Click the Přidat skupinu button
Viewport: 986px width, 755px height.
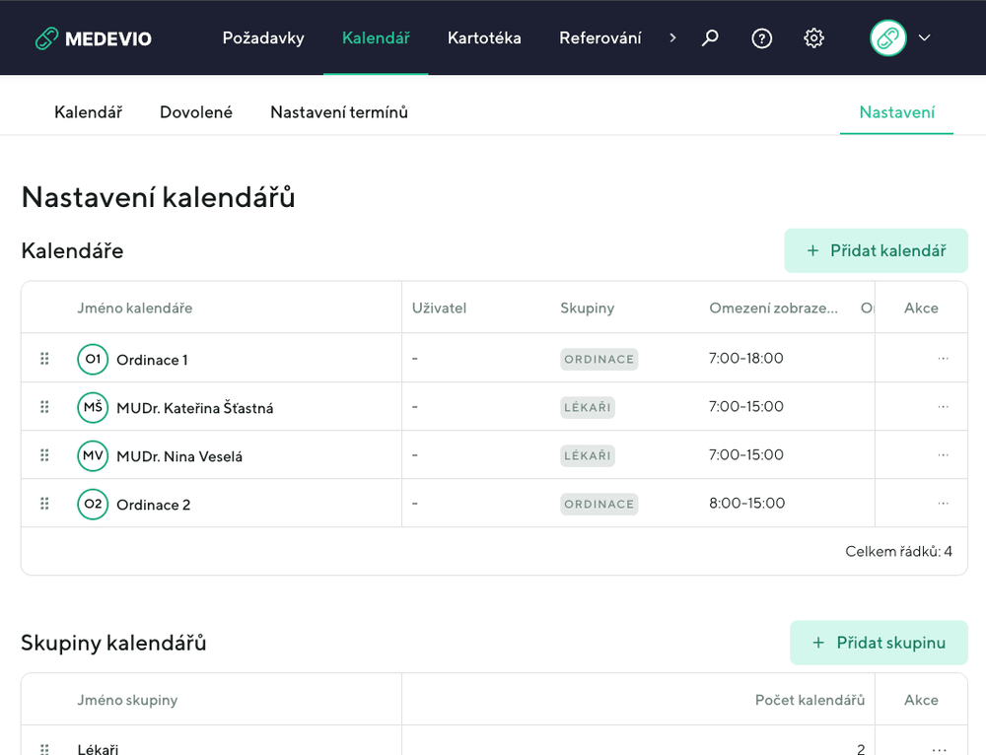point(879,643)
